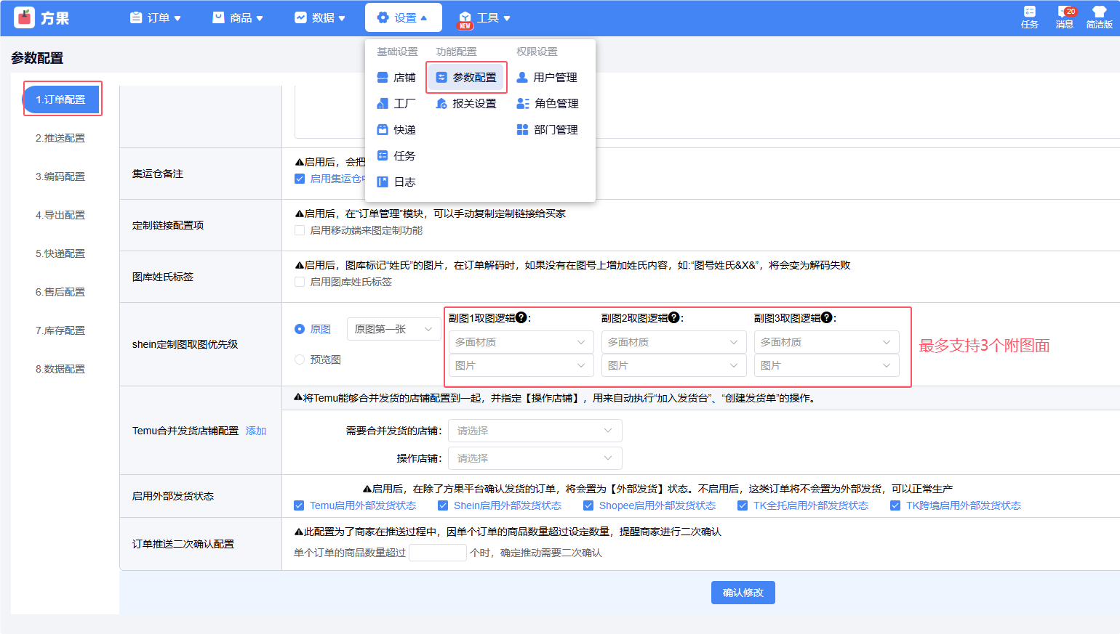Enable 启用移动端来图定制功能 checkbox
This screenshot has width=1120, height=634.
click(x=300, y=230)
